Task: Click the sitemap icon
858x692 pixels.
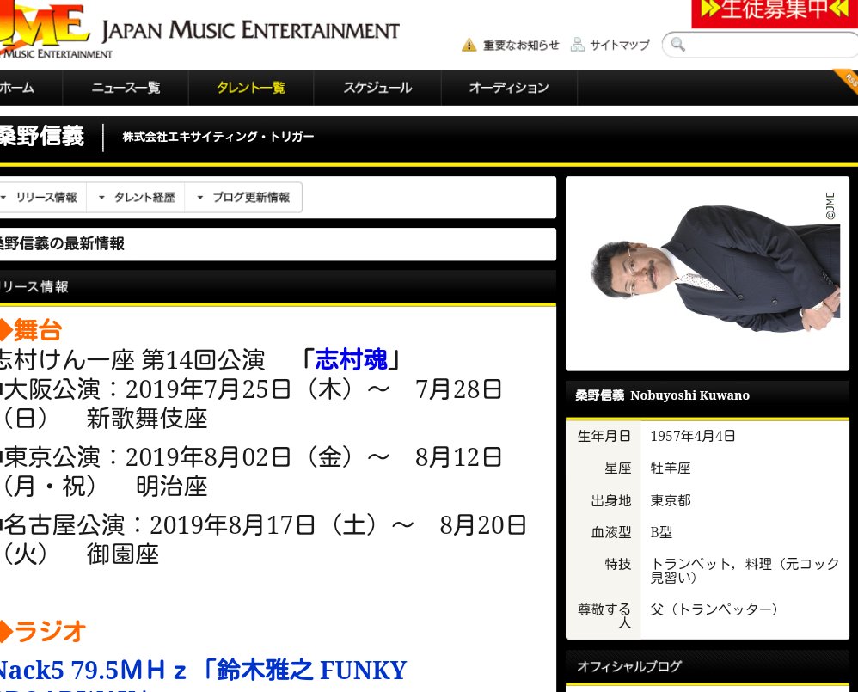Action: (x=577, y=45)
